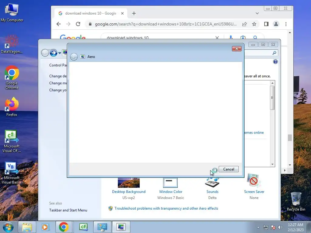Toggle Chrome side panel
This screenshot has height=233, width=311.
266,24
